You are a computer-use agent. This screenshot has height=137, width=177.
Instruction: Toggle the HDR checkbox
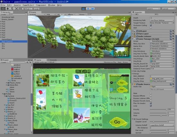pos(151,28)
